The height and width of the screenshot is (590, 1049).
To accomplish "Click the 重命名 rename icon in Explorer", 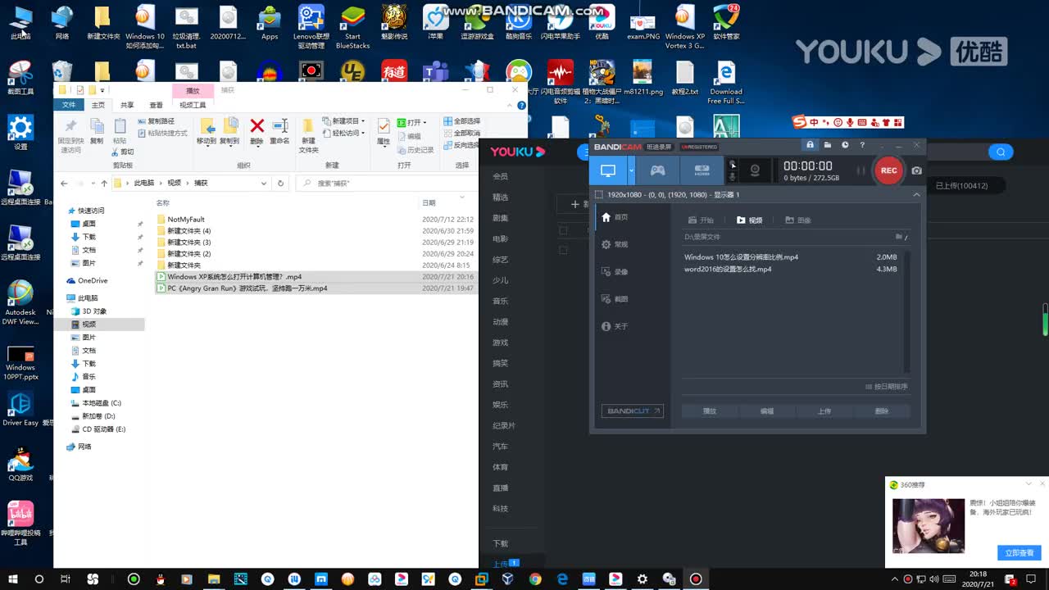I will (x=280, y=125).
